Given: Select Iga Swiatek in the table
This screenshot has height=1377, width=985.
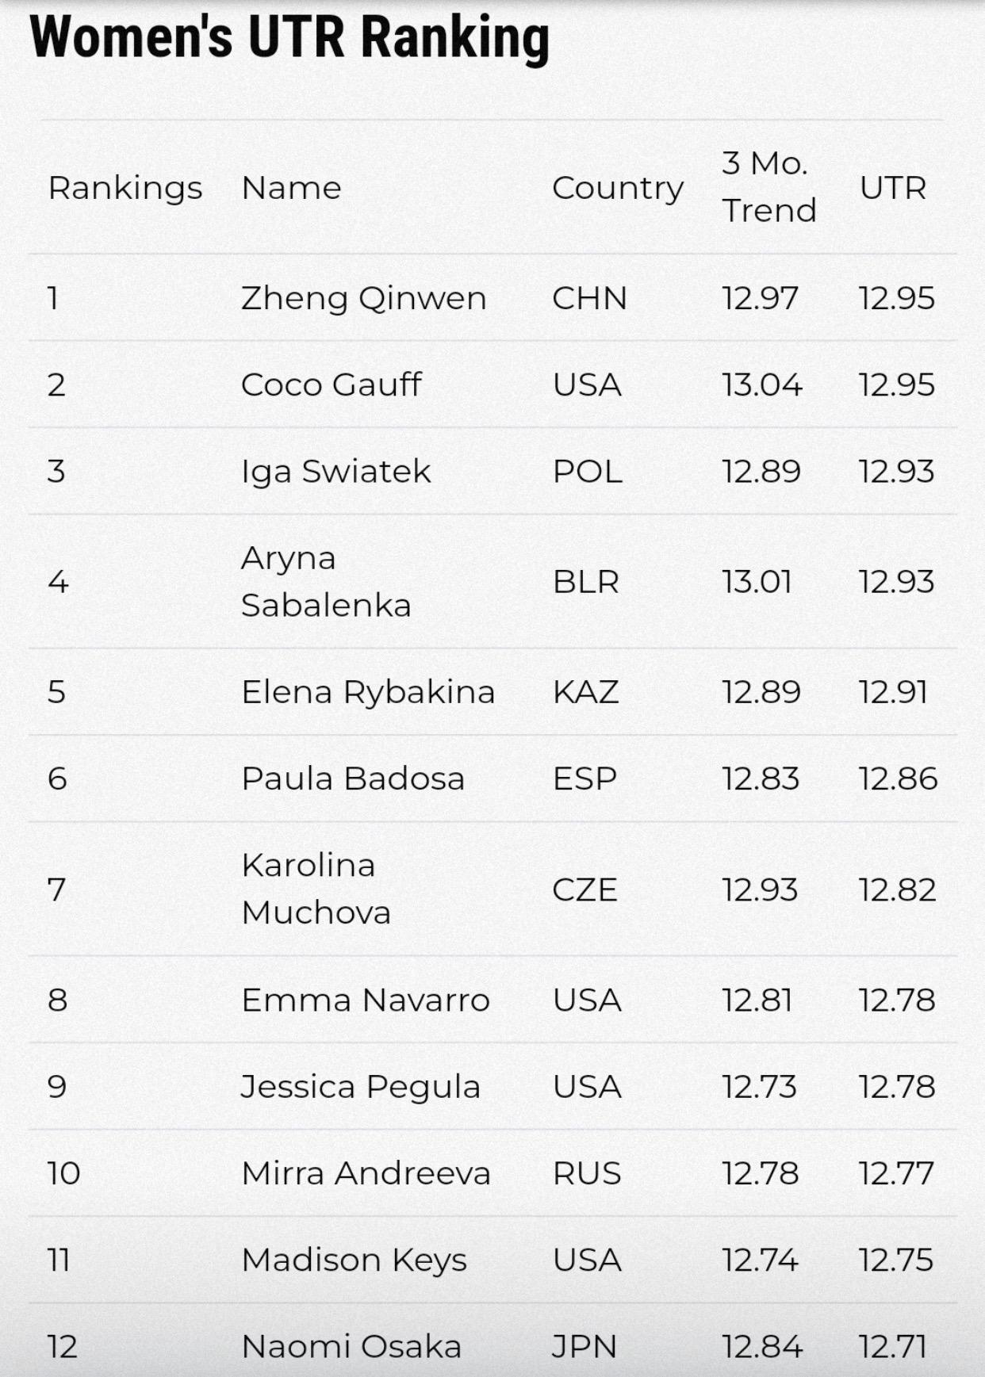Looking at the screenshot, I should point(335,472).
